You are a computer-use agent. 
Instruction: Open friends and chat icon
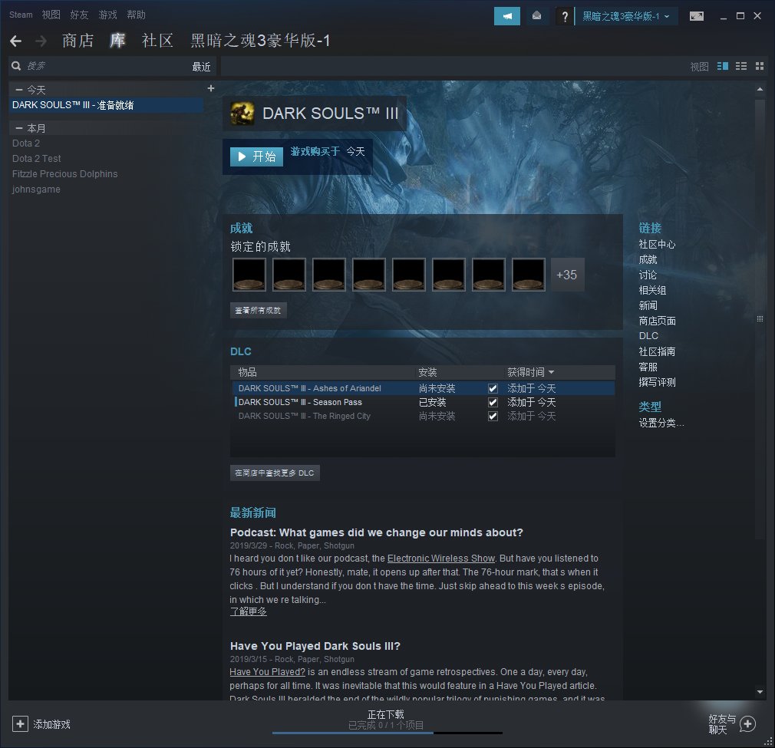(748, 724)
